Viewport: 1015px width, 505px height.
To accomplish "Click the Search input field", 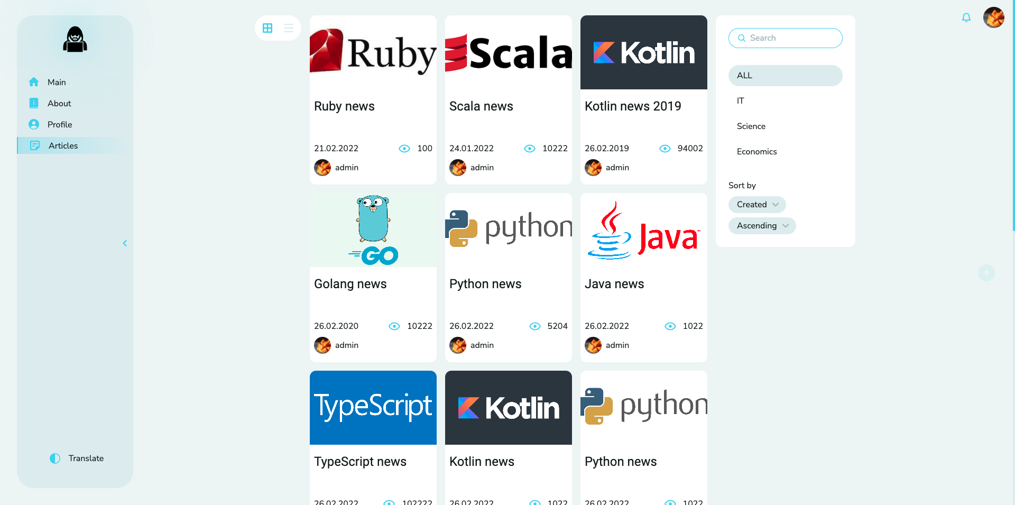I will tap(786, 38).
